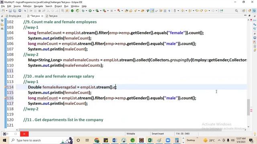The width and height of the screenshot is (257, 144).
Task: Expand the Previous Annotation dropdown arrow
Action: tap(194, 11)
